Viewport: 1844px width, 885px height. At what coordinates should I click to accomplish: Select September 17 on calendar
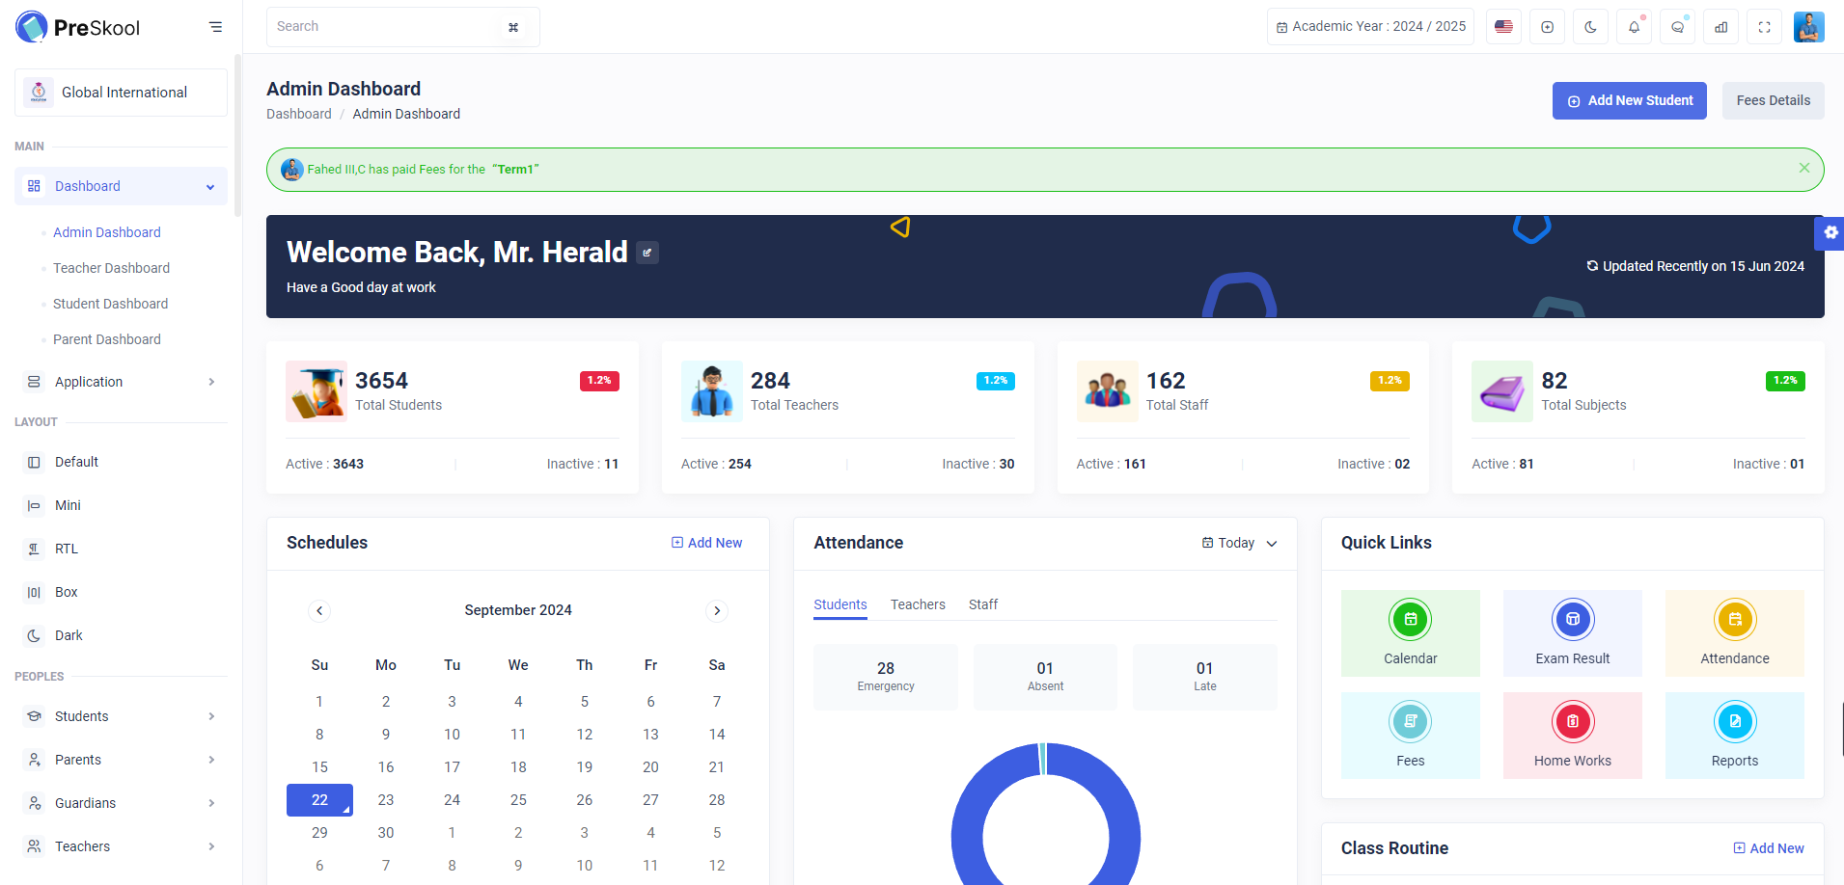click(452, 767)
